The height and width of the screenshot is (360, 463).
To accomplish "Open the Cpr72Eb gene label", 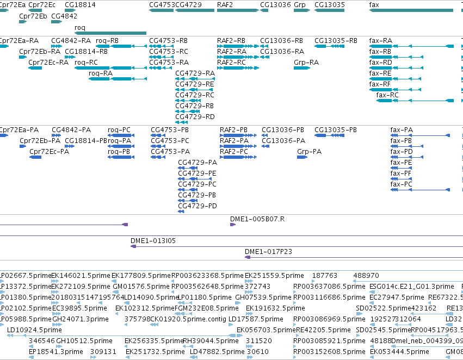I will pyautogui.click(x=33, y=16).
